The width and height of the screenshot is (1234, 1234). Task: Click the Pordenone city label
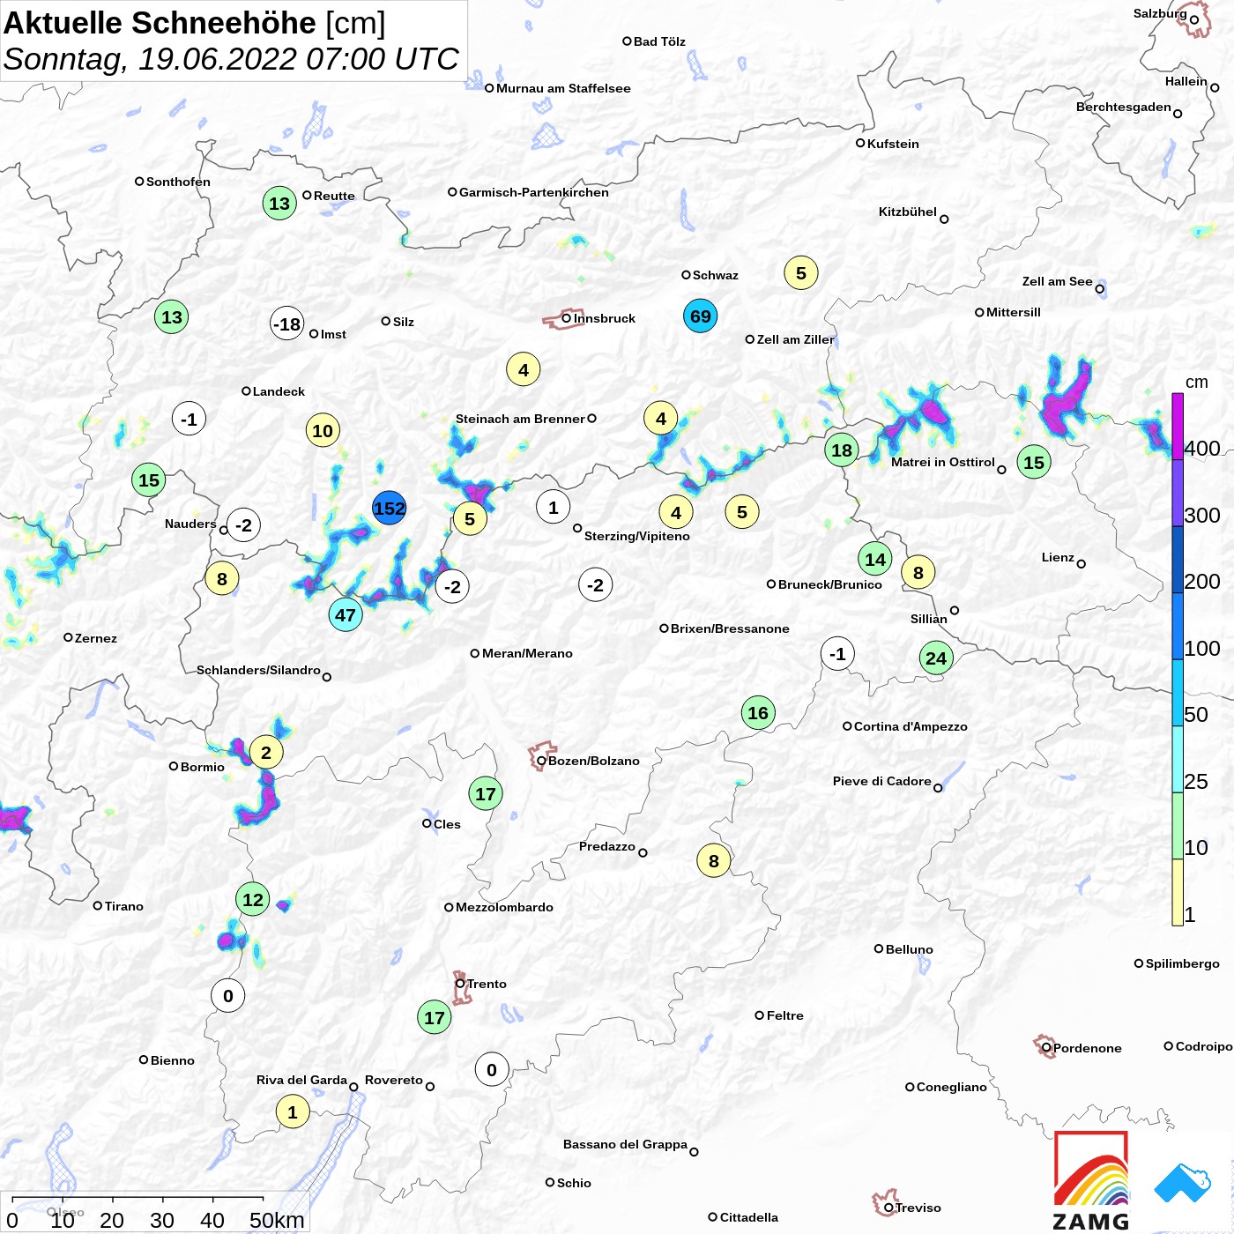click(x=1088, y=1048)
